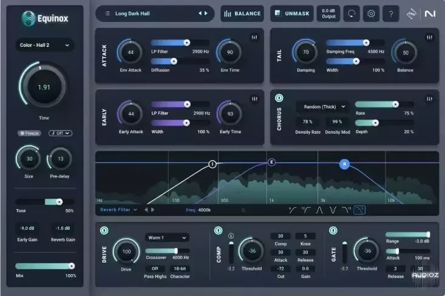Open the preset list menu icon
Viewport: 445px width, 296px height.
(x=107, y=13)
